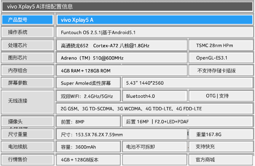Click the '4GB + 128GB版本' cell
255x166 pixels.
point(88,160)
